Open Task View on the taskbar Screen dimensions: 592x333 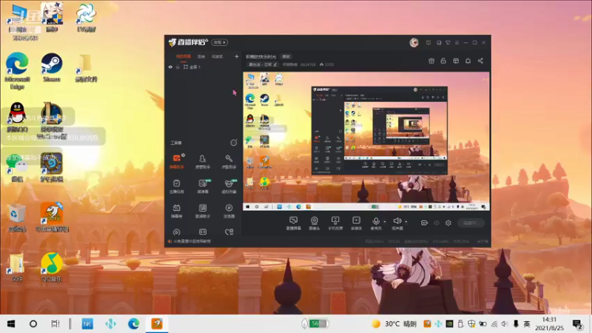55,323
